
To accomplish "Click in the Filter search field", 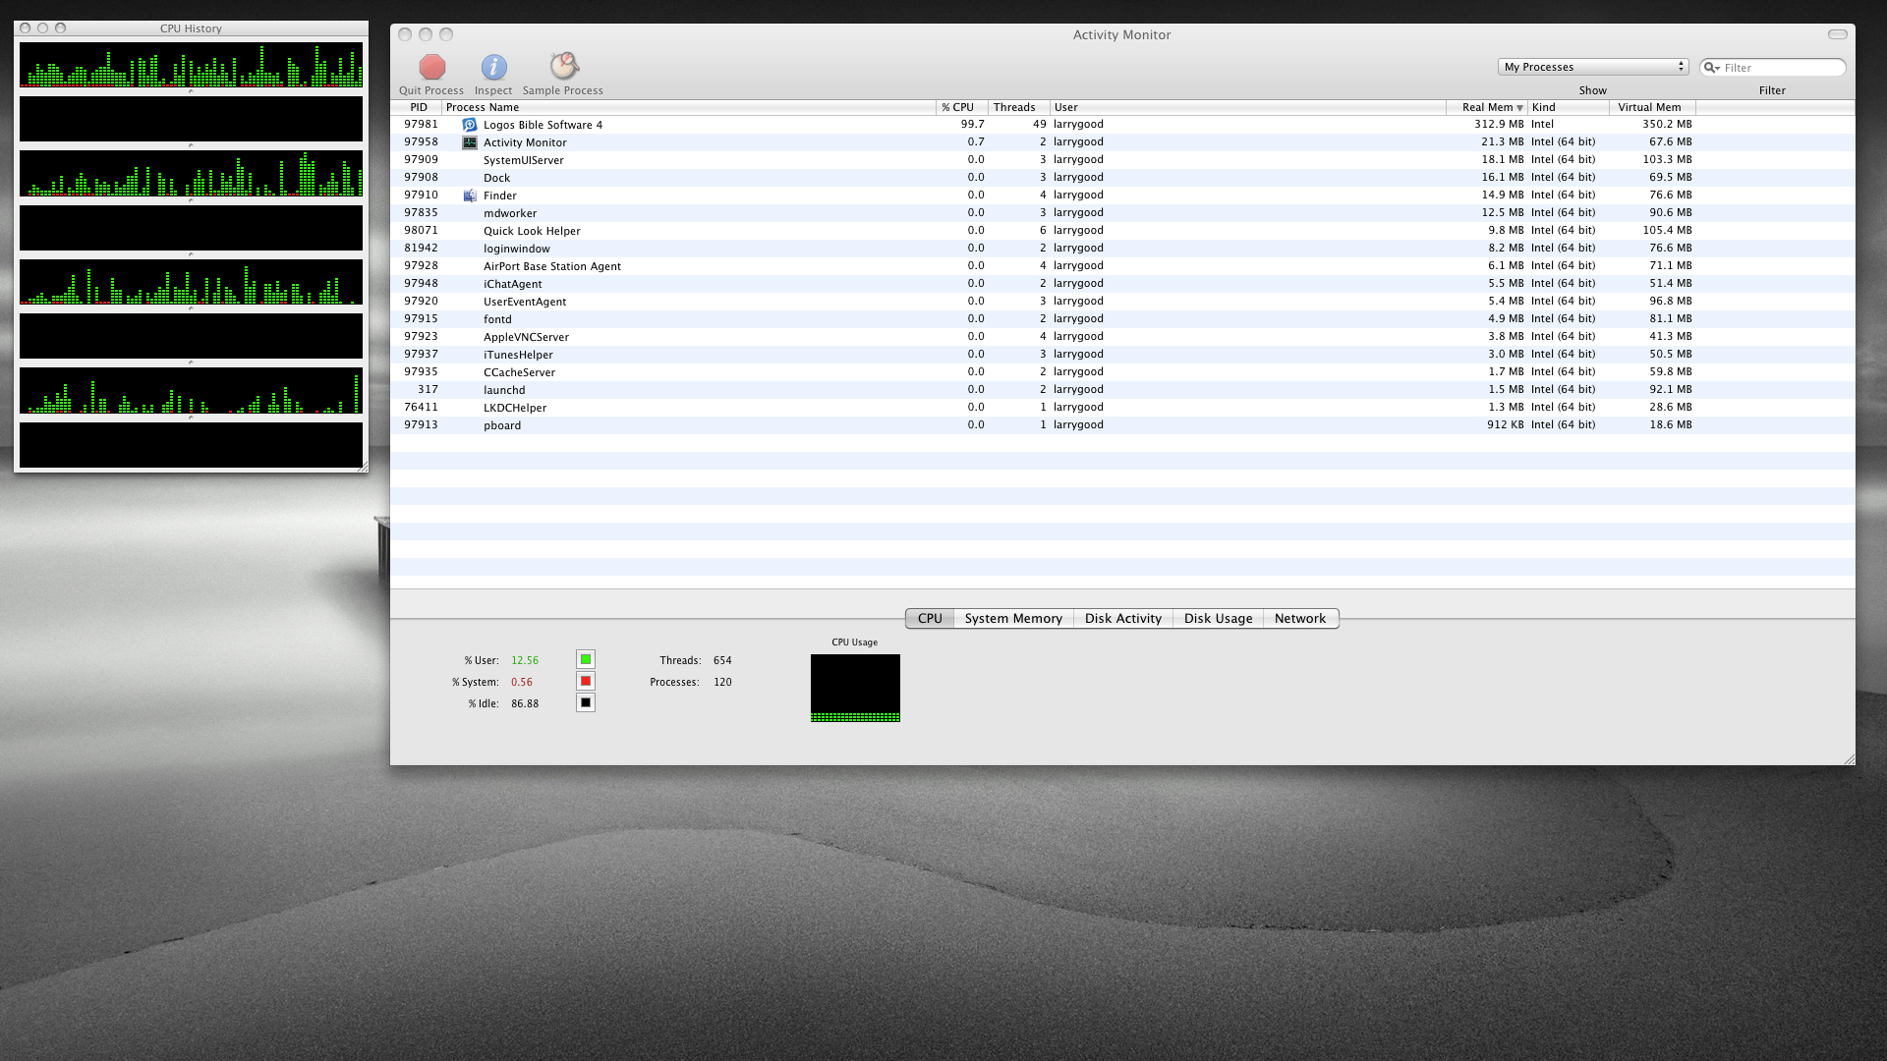I will click(x=1773, y=68).
